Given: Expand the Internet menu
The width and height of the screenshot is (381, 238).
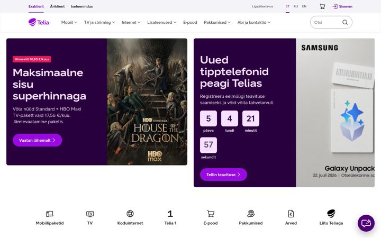Looking at the screenshot, I should pos(131,22).
